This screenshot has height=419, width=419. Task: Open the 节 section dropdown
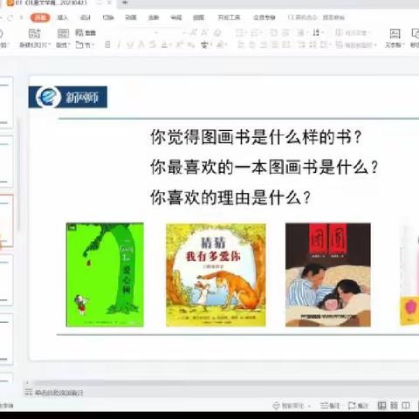pyautogui.click(x=85, y=45)
